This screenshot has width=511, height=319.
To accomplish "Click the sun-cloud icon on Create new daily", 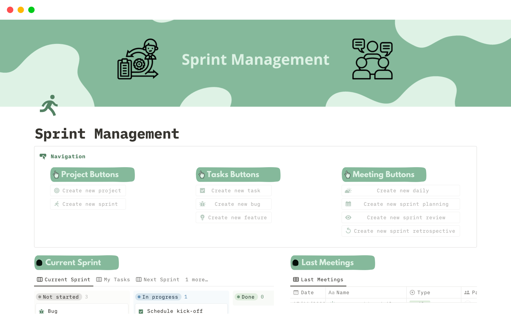I will [348, 191].
